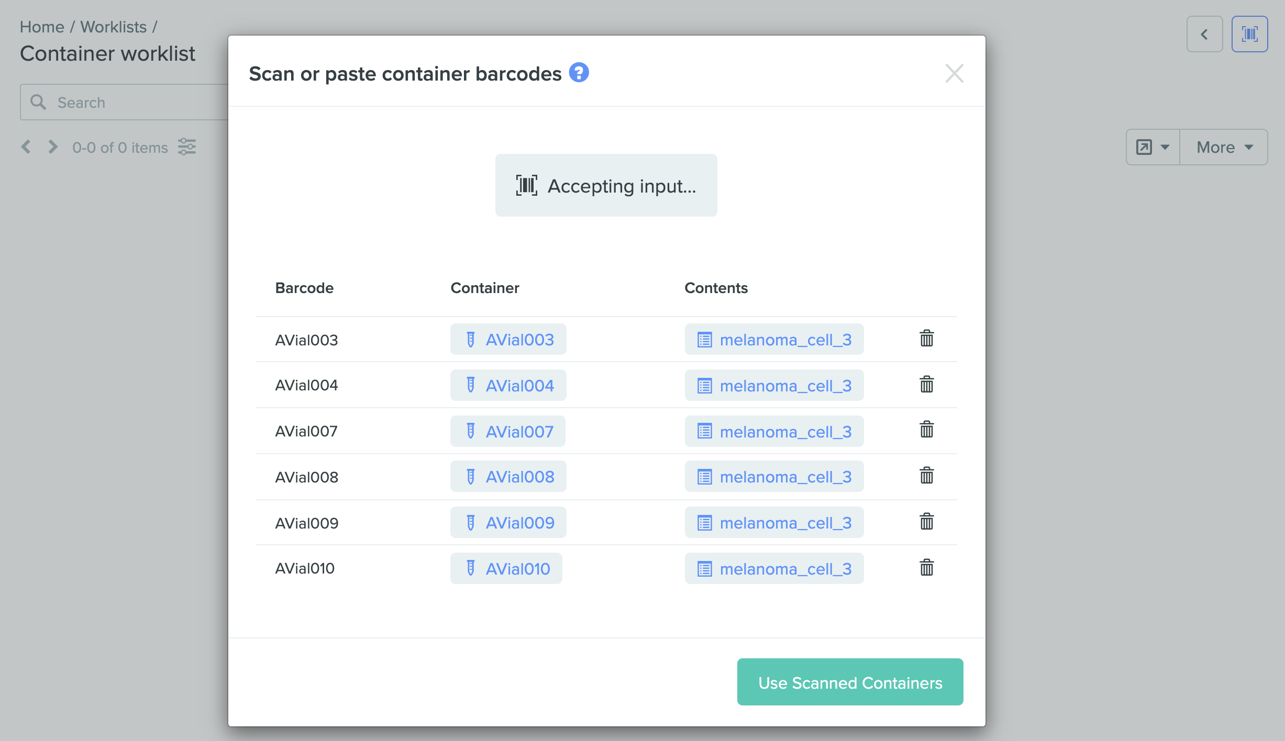Open melanoma_cell_3 contents for AVial009
The width and height of the screenshot is (1285, 741).
coord(774,523)
